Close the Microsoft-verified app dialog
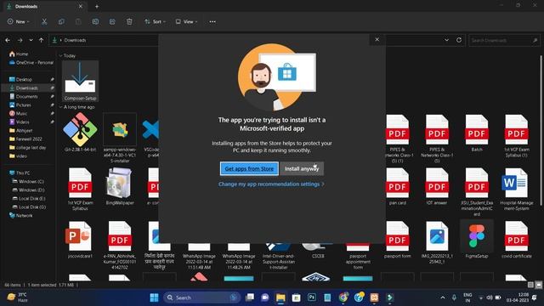The image size is (544, 306). point(377,40)
